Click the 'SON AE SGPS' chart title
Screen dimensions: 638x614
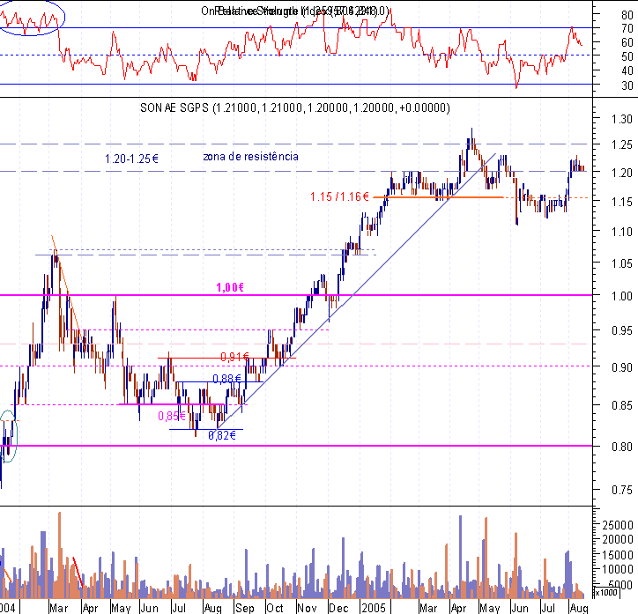295,107
